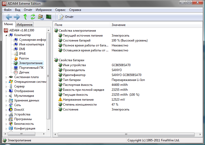Click the Конфигурация icon in tree
Screen dimensions: 205x145
coord(11,128)
